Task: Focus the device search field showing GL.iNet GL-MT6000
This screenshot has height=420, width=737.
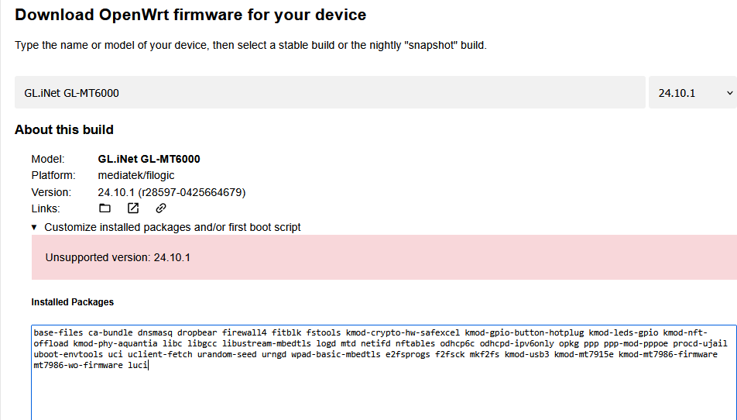Action: pyautogui.click(x=330, y=93)
